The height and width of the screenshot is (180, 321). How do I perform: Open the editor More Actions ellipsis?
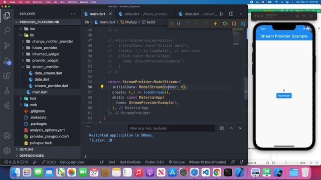pos(240,14)
